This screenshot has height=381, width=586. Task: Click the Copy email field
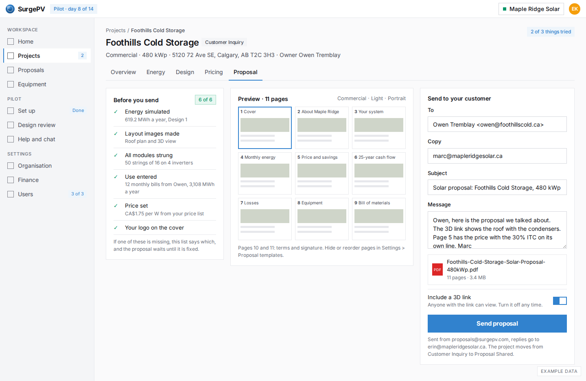click(x=497, y=156)
